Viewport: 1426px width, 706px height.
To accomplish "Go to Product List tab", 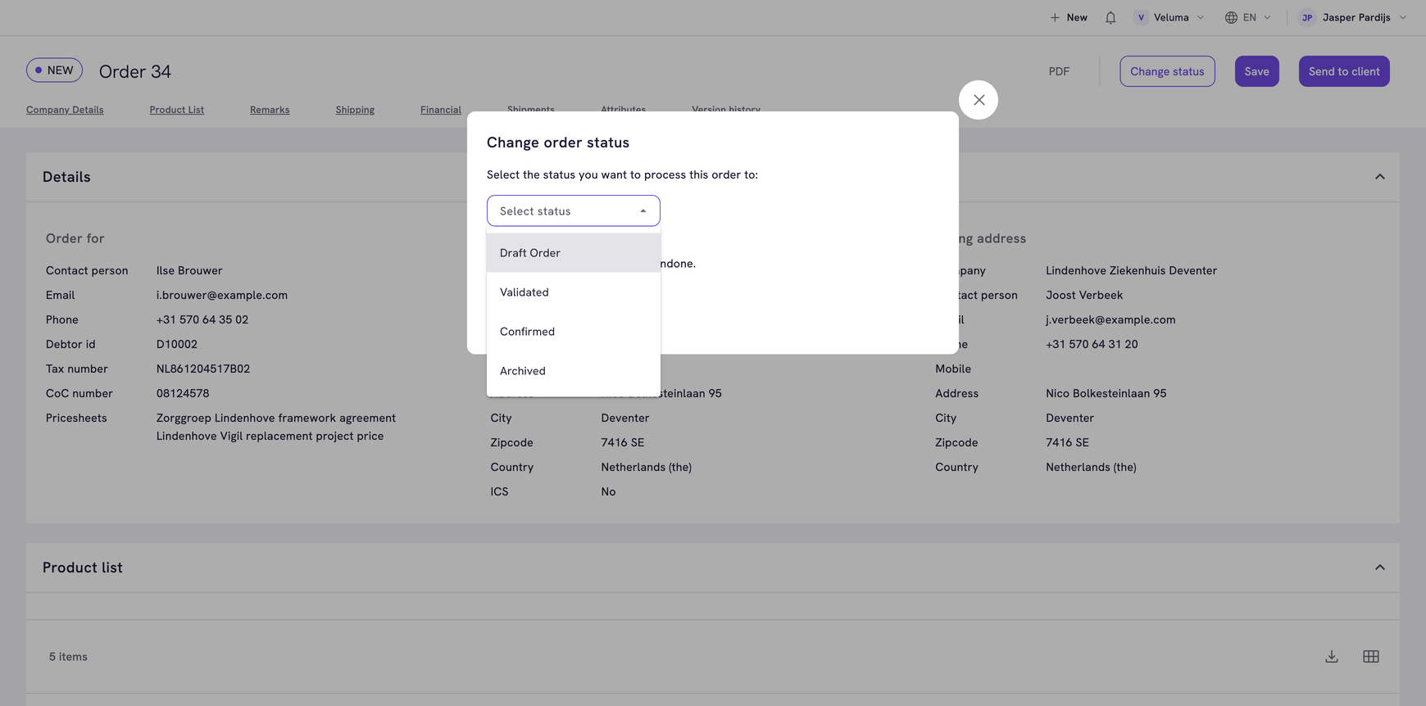I will (x=177, y=110).
